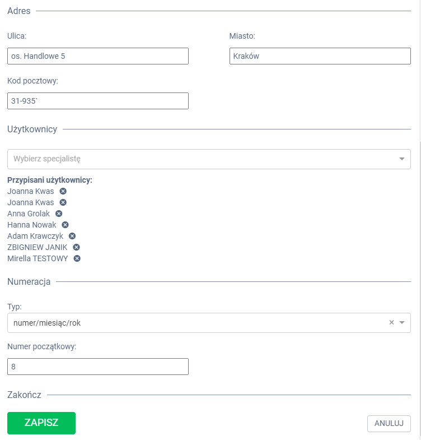
Task: Remove second Joanna Kwas from assigned users
Action: pyautogui.click(x=63, y=202)
